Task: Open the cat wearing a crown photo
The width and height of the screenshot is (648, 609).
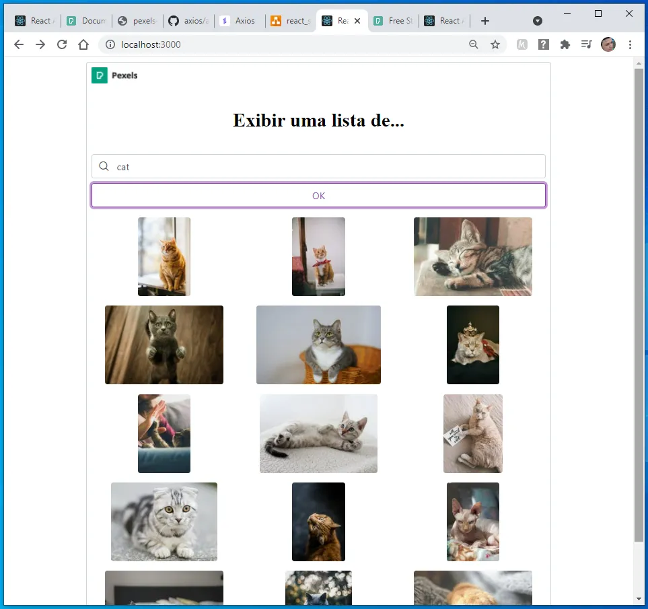Action: [473, 345]
